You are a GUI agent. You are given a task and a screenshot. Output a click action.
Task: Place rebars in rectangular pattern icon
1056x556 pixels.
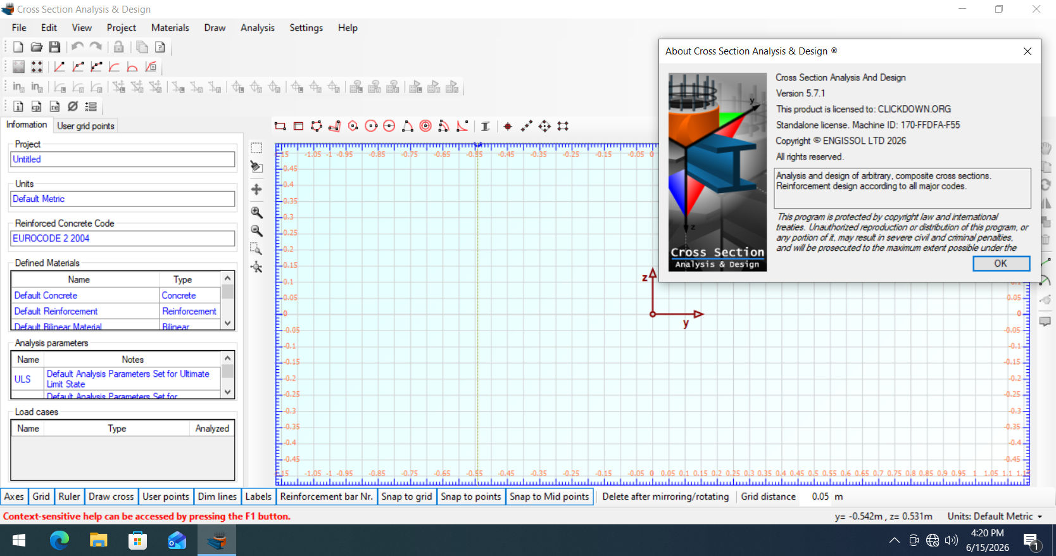[563, 126]
